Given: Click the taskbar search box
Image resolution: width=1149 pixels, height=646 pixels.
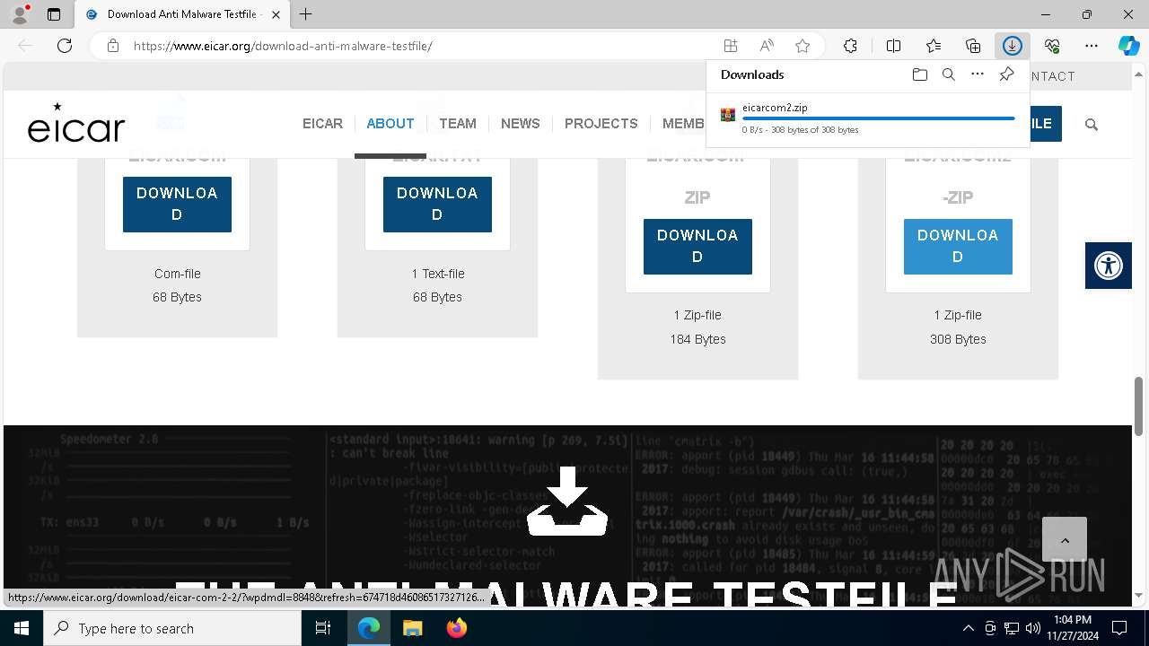Looking at the screenshot, I should 172,628.
